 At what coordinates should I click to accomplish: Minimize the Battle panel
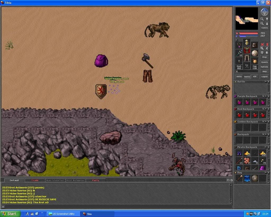[x=266, y=82]
